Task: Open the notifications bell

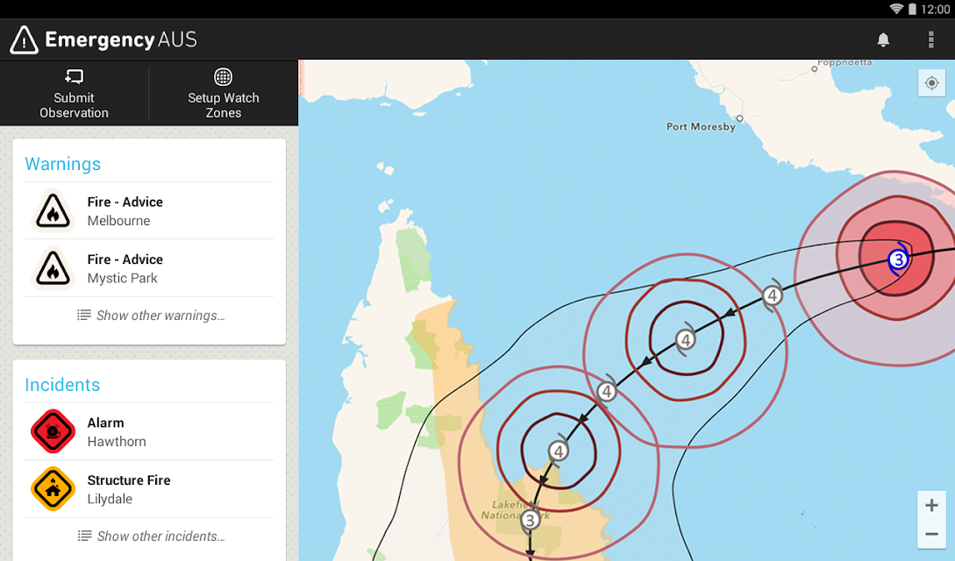Action: click(x=883, y=39)
